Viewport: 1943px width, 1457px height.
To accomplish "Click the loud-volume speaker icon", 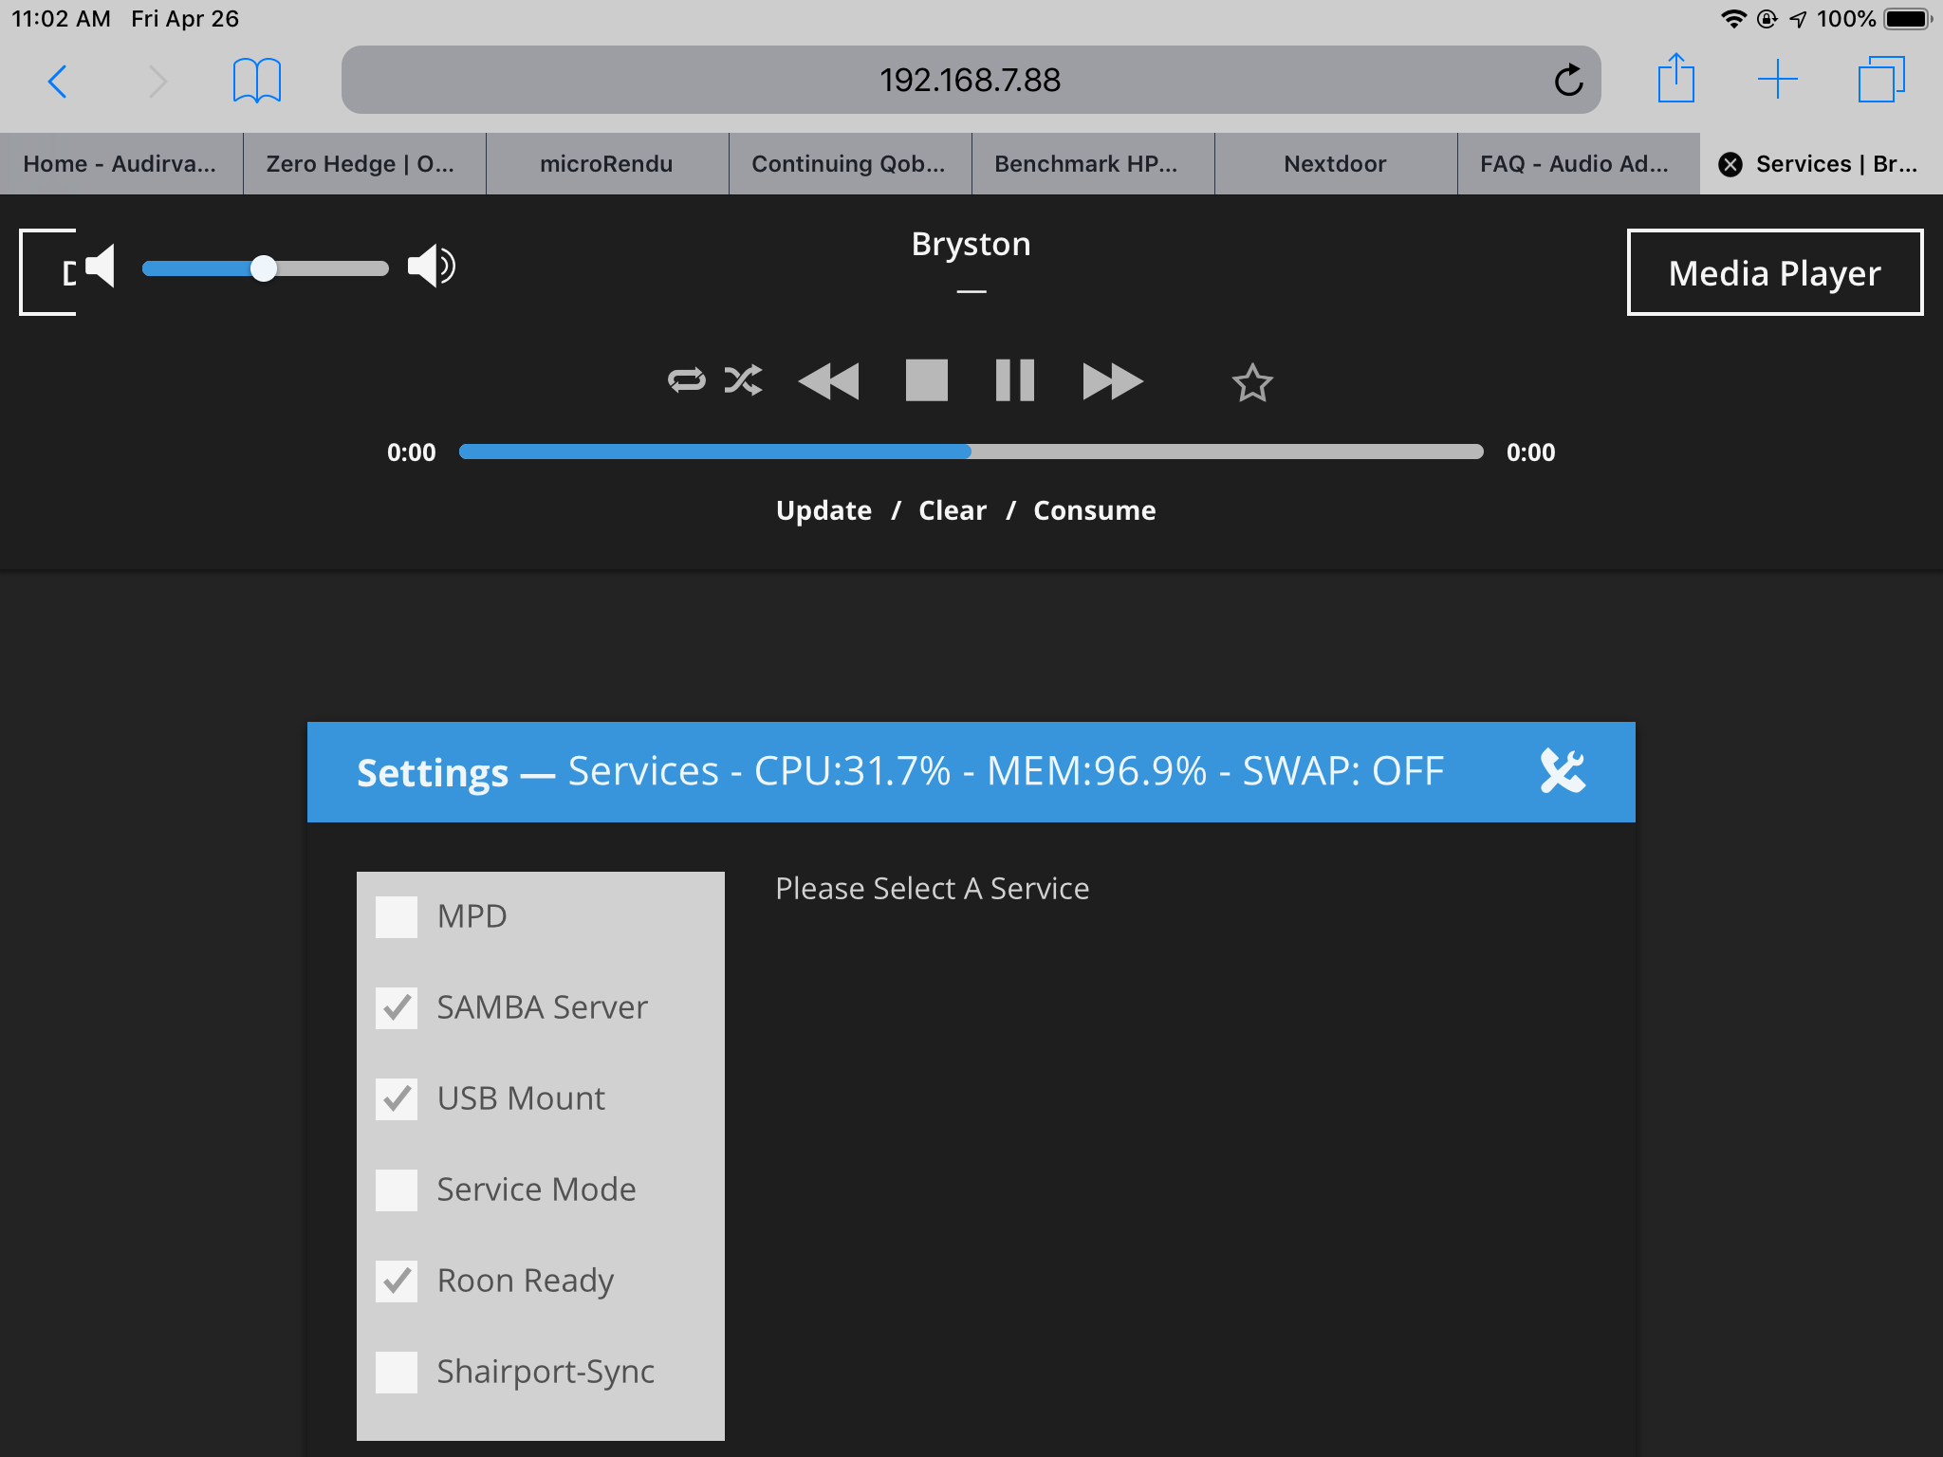I will click(432, 267).
